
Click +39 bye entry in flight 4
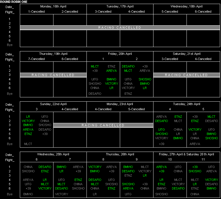[162, 144]
